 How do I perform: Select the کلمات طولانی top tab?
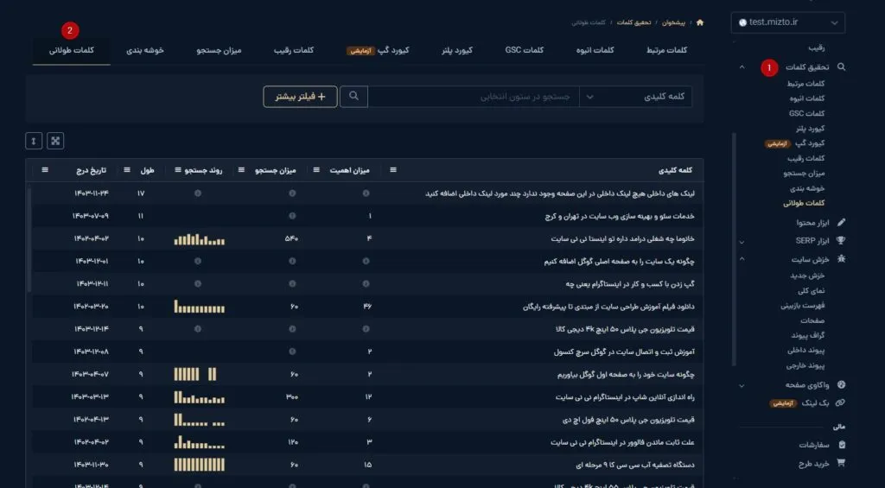(x=71, y=50)
